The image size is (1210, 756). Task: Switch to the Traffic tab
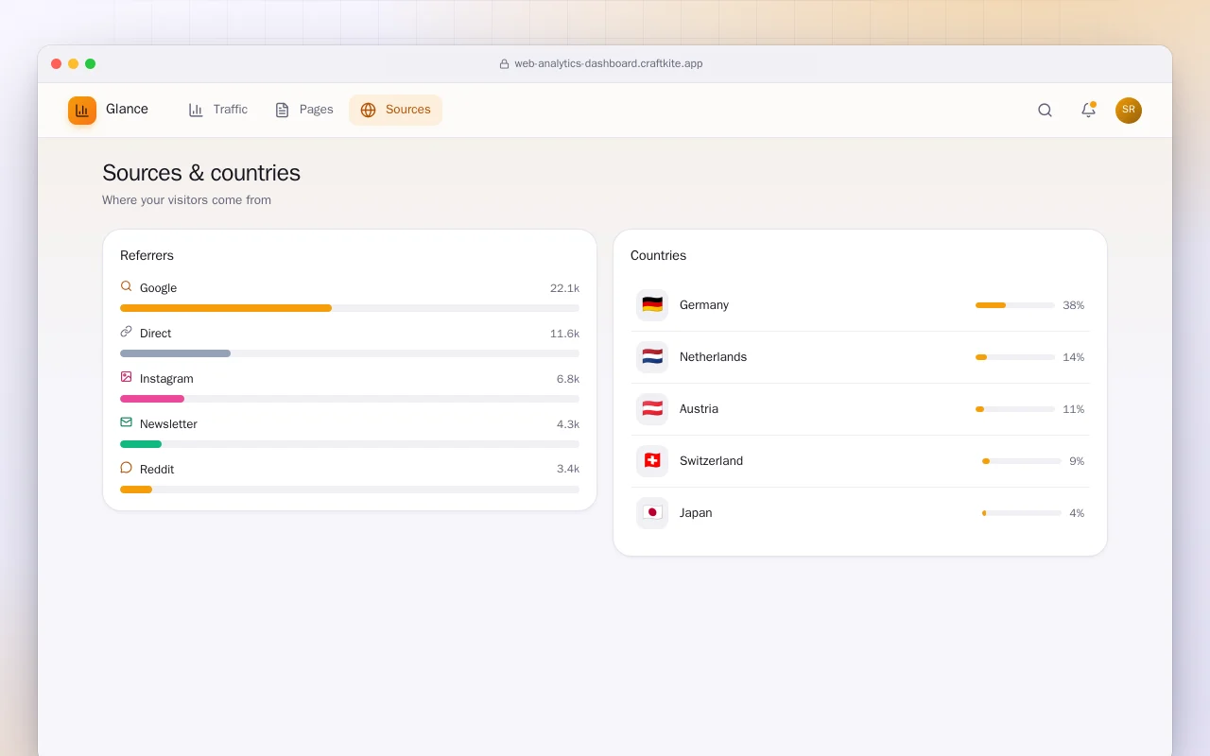point(218,110)
